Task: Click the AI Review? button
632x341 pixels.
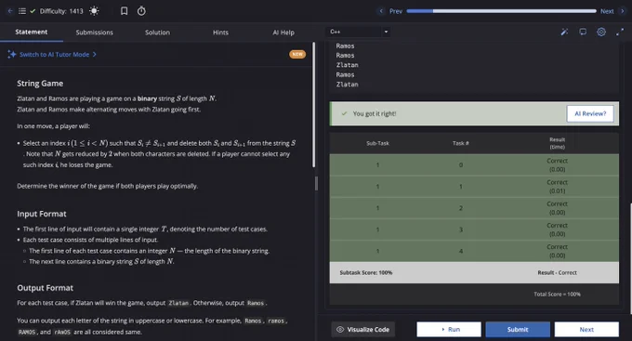Action: (x=590, y=113)
